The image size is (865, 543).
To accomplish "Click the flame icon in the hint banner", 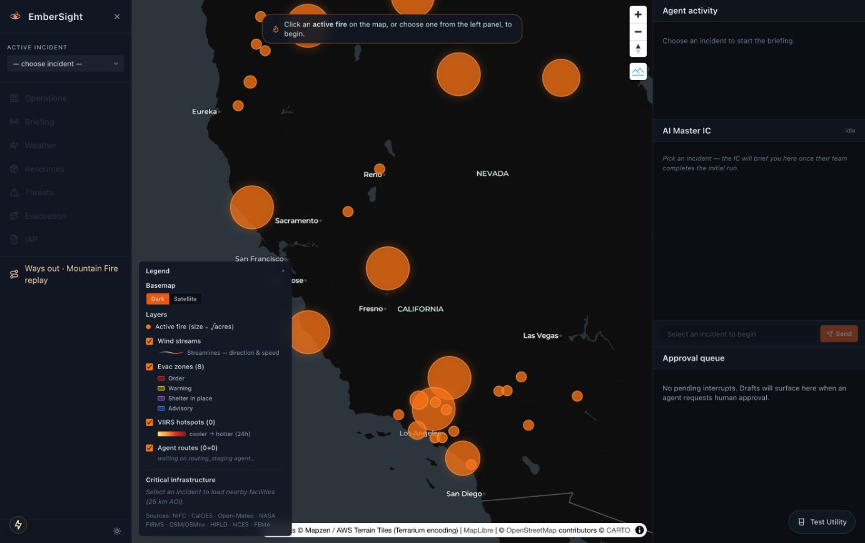I will [275, 29].
